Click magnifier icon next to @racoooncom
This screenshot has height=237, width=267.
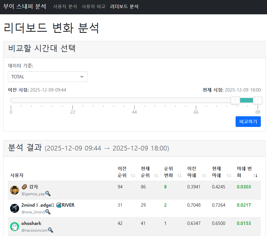[50, 230]
